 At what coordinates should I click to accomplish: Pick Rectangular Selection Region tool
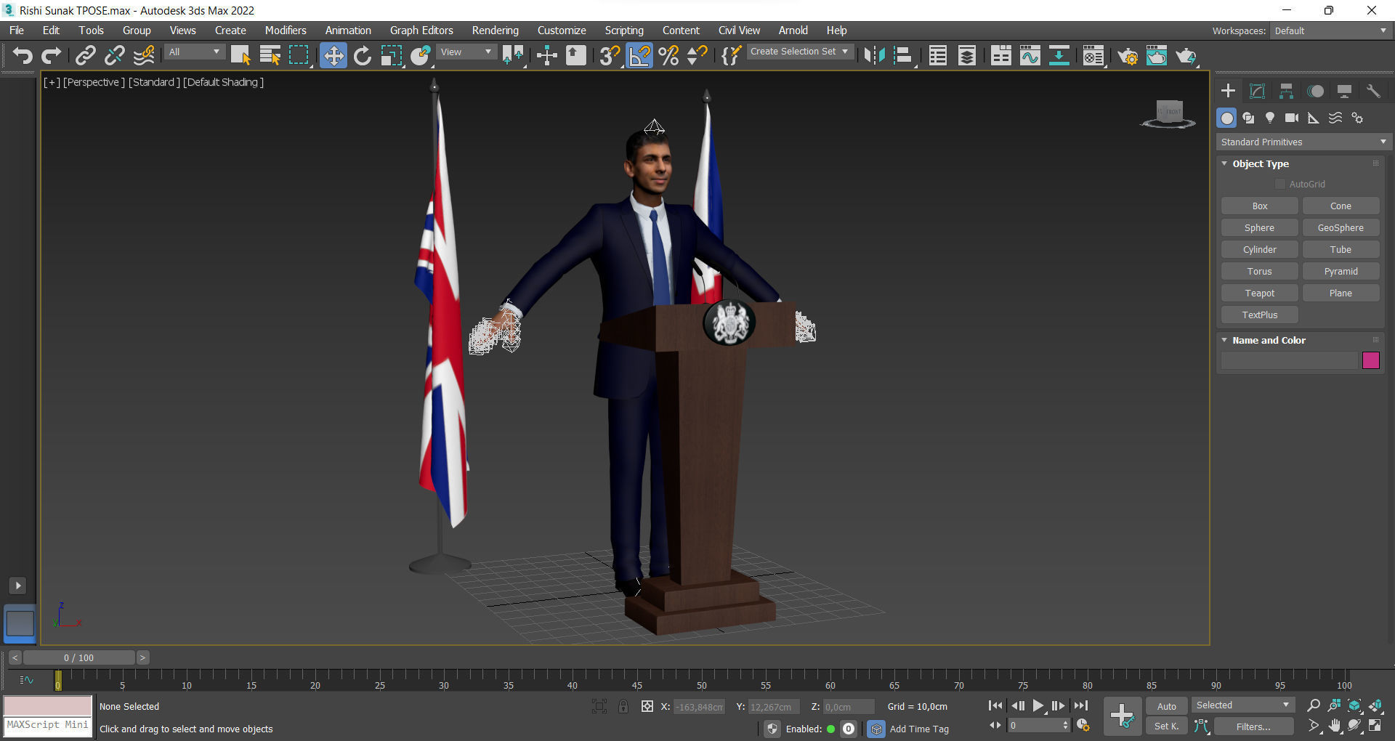[x=299, y=56]
